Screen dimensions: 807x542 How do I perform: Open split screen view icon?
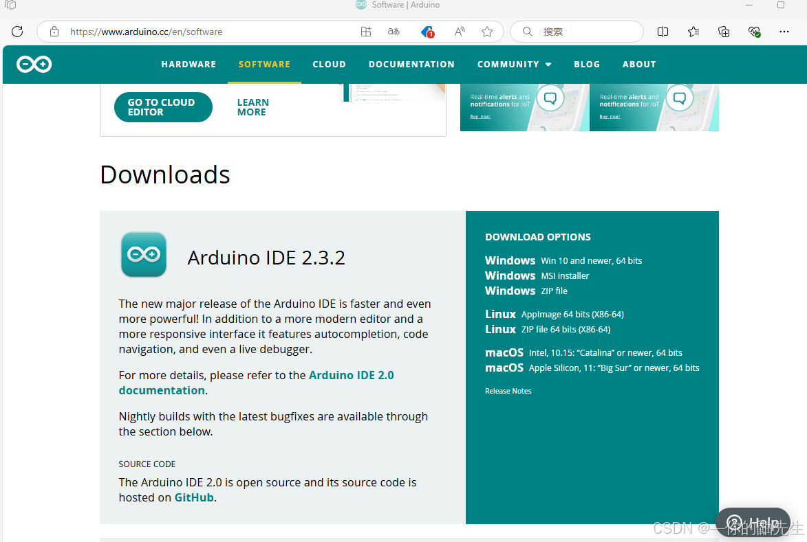click(663, 32)
